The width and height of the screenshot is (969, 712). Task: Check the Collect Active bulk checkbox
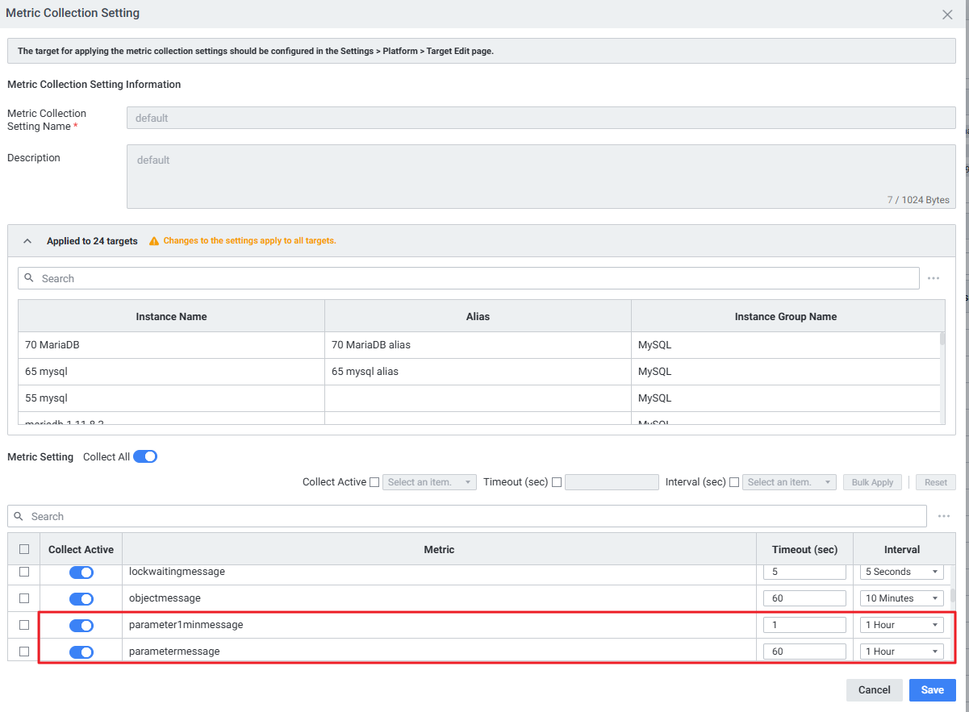[x=374, y=482]
